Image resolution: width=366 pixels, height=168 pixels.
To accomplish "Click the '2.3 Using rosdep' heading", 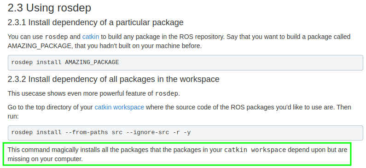I will (x=49, y=8).
